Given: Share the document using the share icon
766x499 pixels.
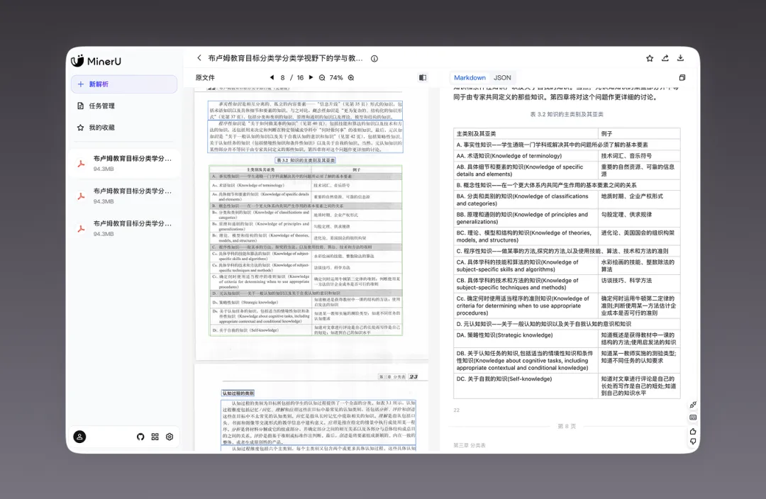Looking at the screenshot, I should pos(665,58).
